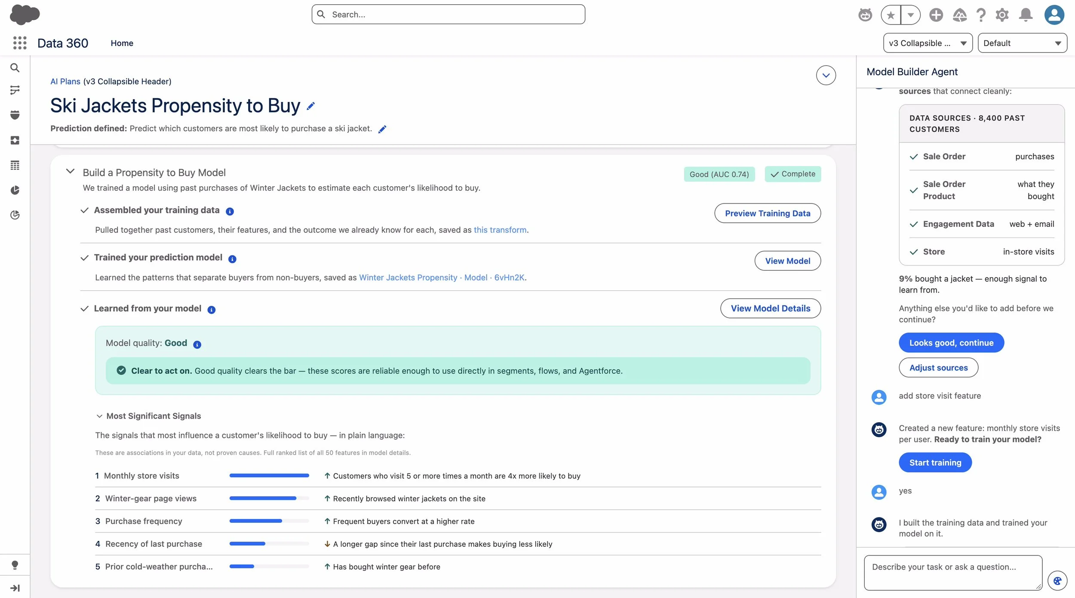Open the user avatar profile menu
Screen dimensions: 1075x598
1054,15
